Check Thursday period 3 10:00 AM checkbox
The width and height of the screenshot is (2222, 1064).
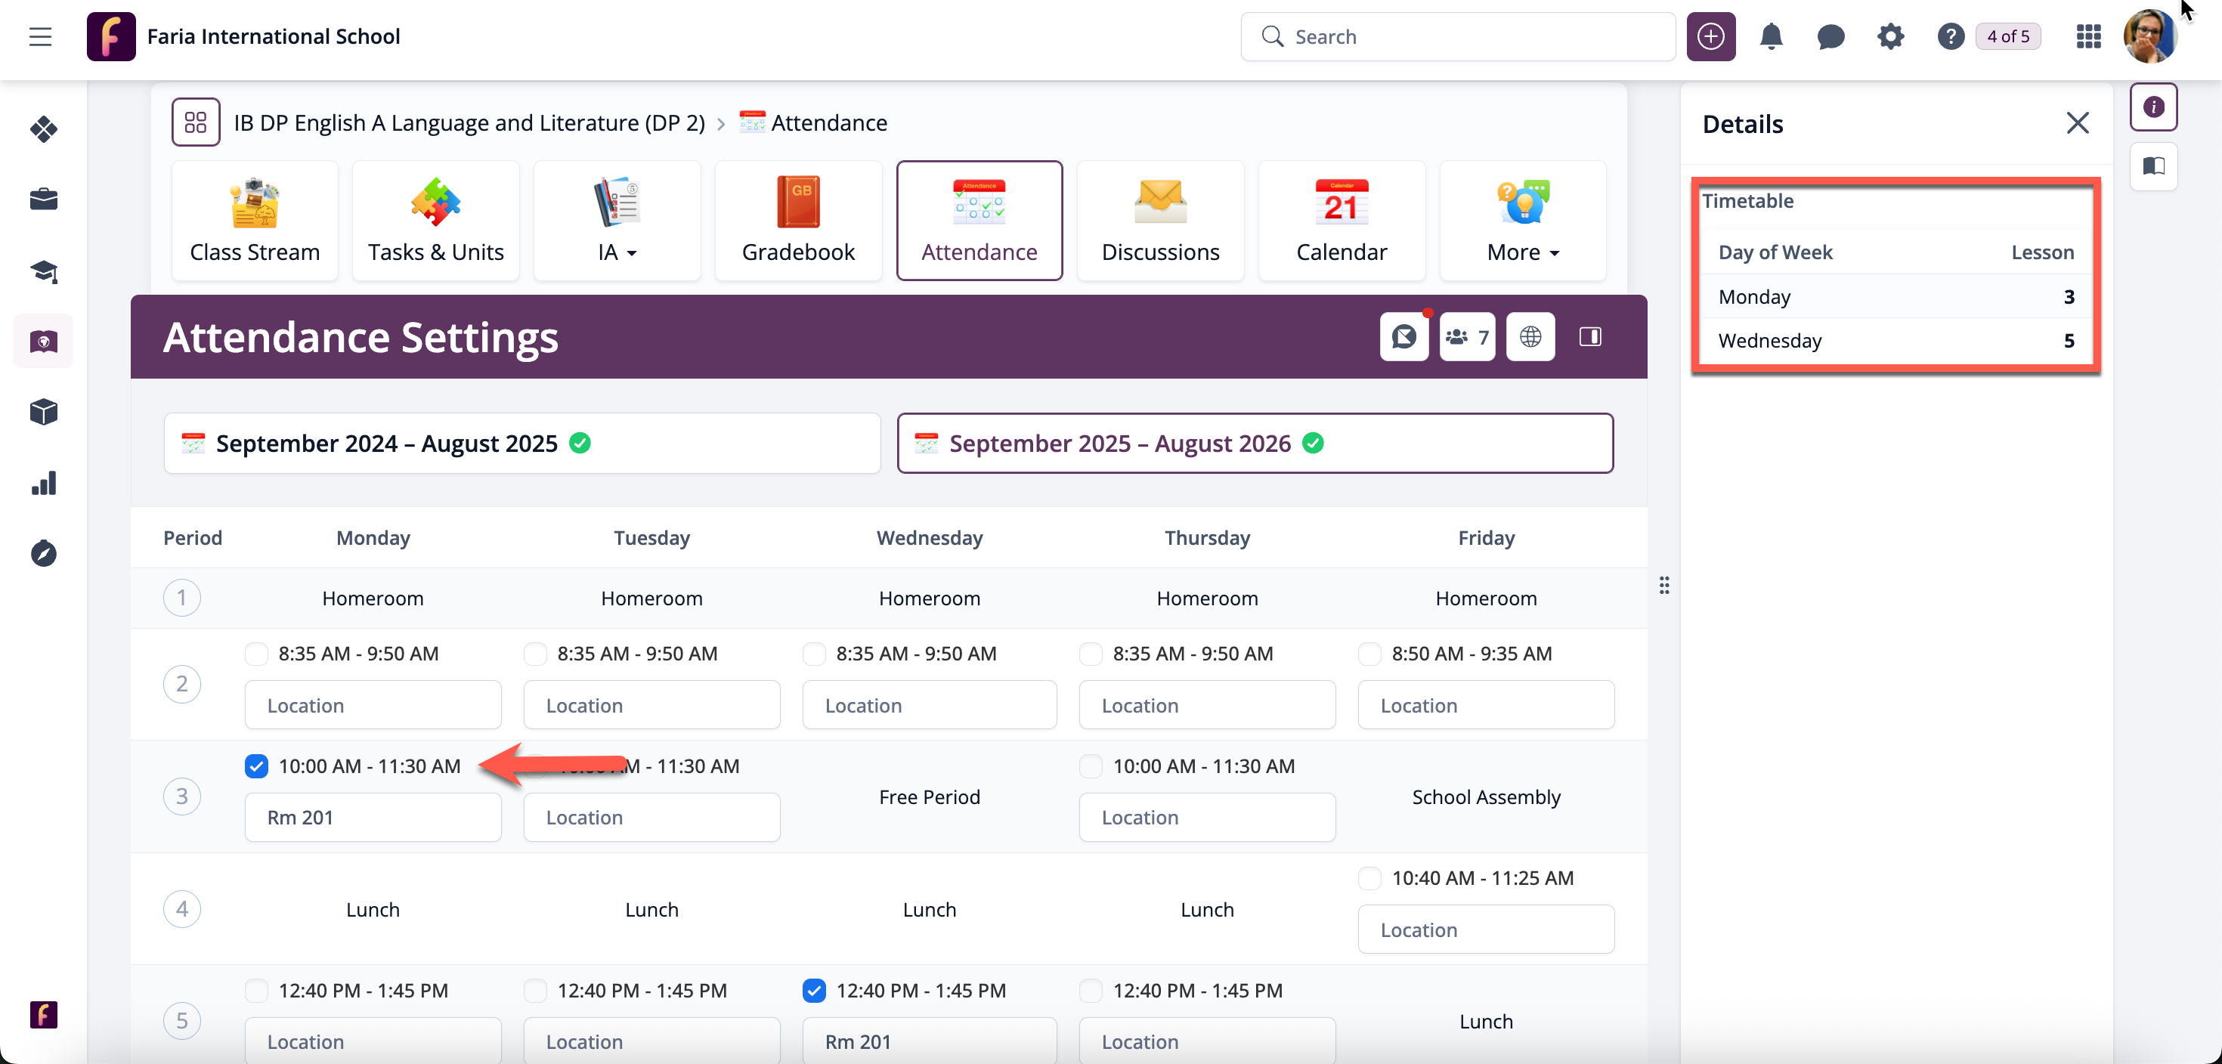(1091, 766)
